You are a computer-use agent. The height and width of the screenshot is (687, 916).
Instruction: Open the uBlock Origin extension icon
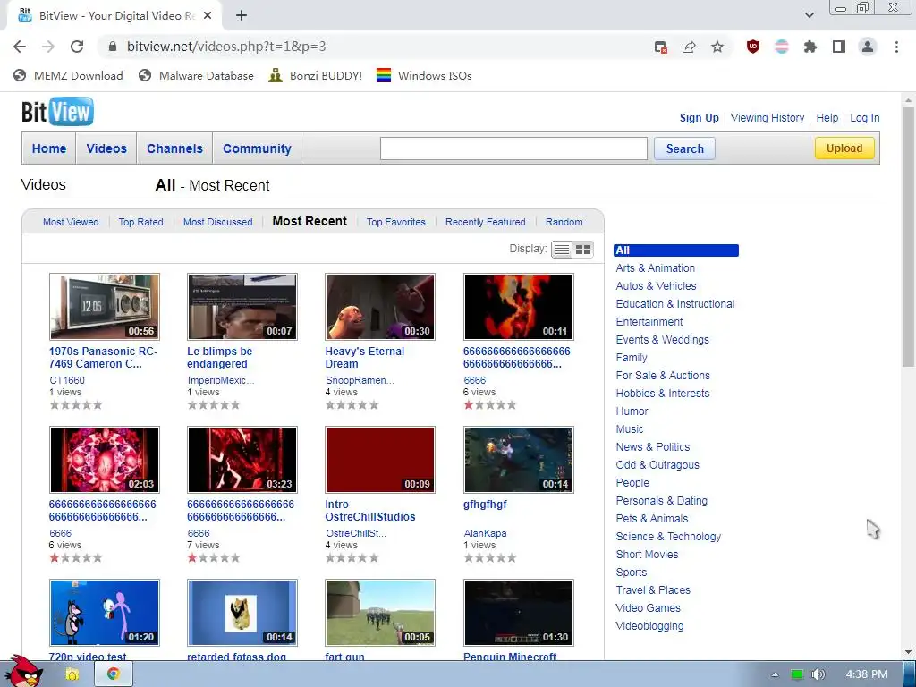[x=753, y=47]
